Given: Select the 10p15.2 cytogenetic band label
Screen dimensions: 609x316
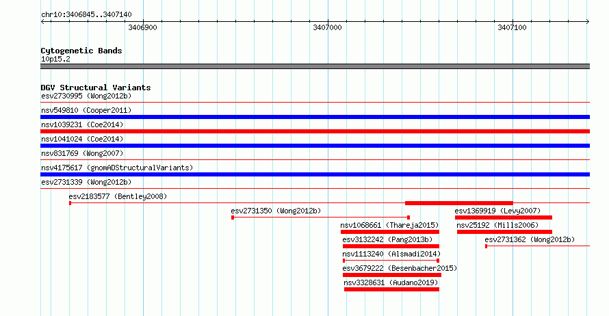Looking at the screenshot, I should pyautogui.click(x=55, y=59).
